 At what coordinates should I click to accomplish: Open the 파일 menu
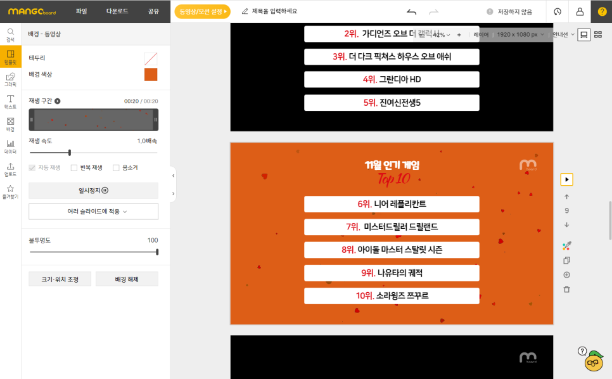pos(81,11)
